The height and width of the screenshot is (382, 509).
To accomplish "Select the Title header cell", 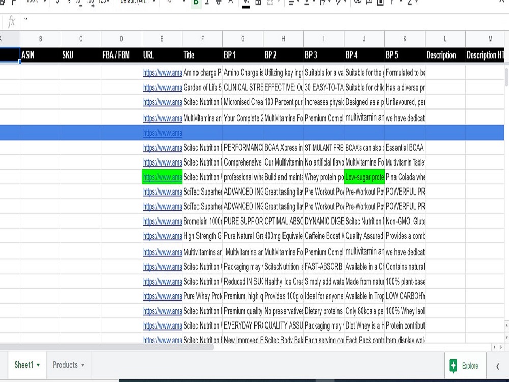I will coord(202,55).
